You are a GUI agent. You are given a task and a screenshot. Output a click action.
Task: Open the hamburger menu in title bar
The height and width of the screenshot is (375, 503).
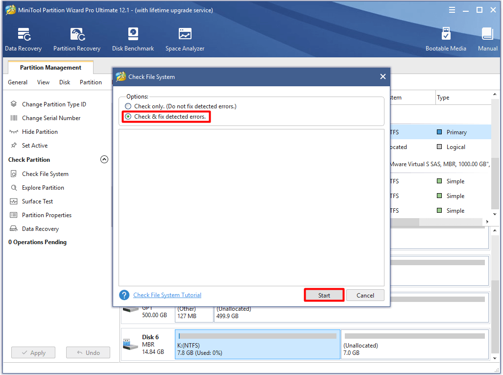[452, 10]
